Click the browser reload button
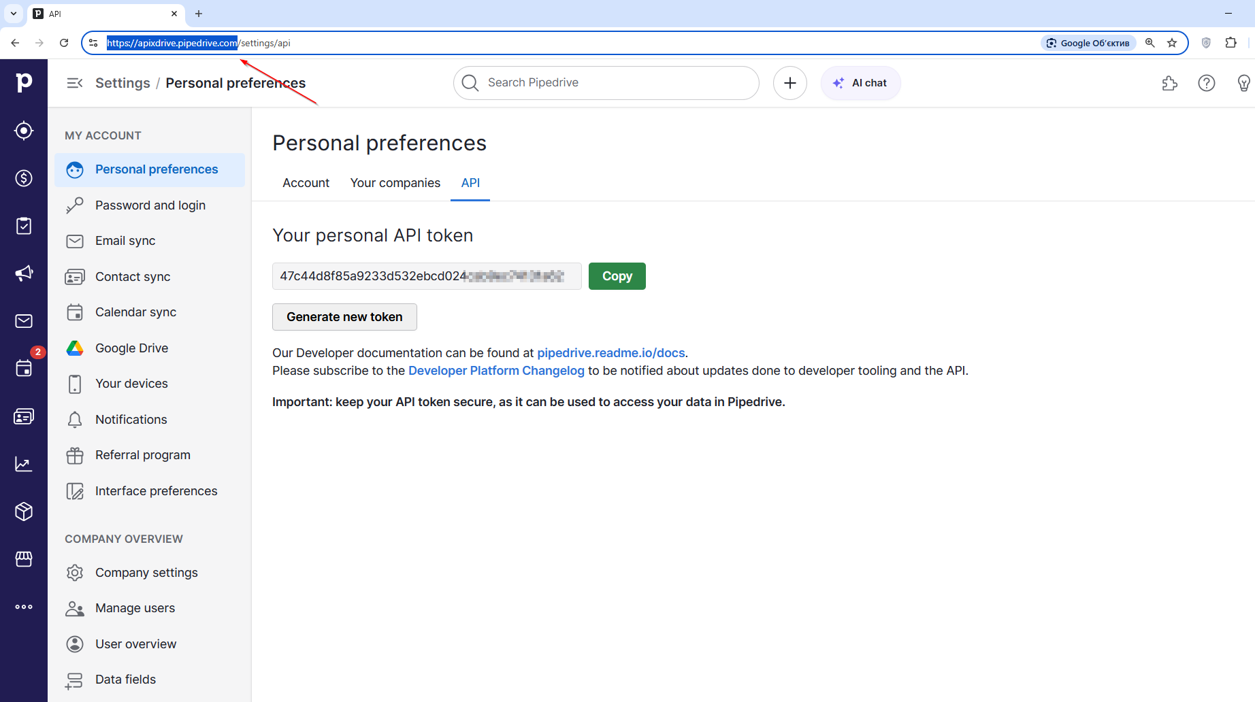1255x702 pixels. [x=64, y=43]
